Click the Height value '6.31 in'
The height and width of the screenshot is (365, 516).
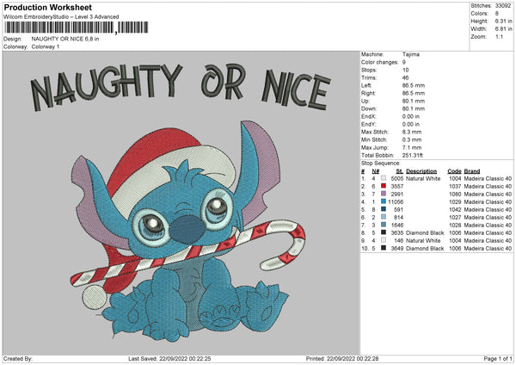pos(503,21)
